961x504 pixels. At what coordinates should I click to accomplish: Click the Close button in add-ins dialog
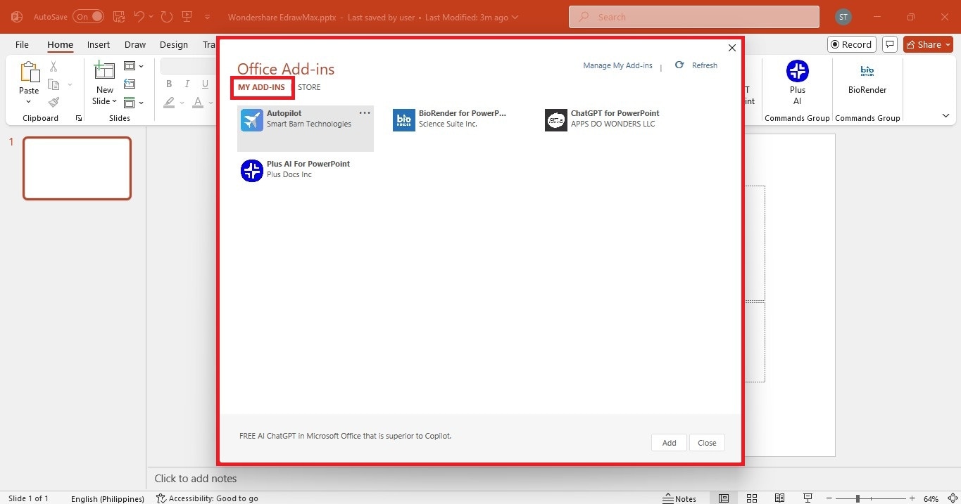pos(707,443)
